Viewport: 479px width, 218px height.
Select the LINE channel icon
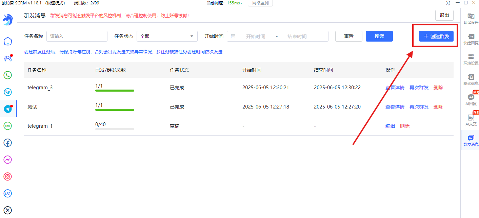pos(7,126)
